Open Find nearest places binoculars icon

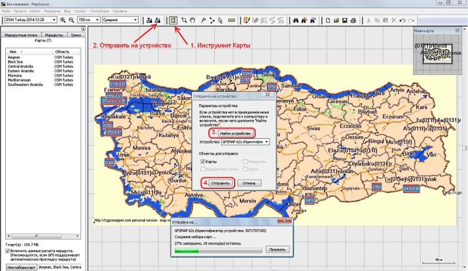304,20
